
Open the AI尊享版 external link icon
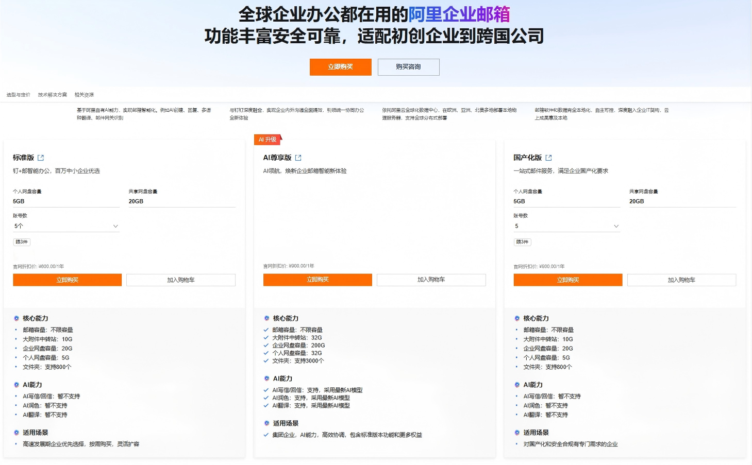click(298, 158)
